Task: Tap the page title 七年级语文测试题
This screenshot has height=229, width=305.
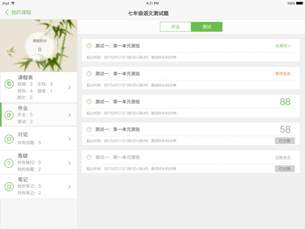Action: click(x=148, y=13)
